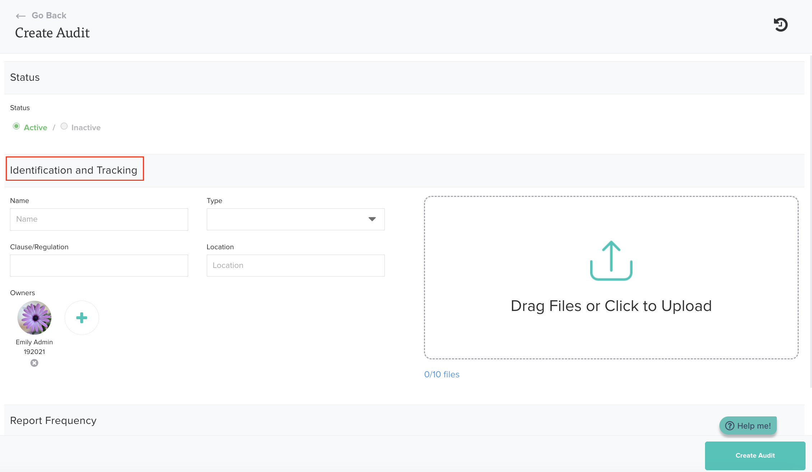
Task: Click the Name input field
Action: pyautogui.click(x=99, y=219)
